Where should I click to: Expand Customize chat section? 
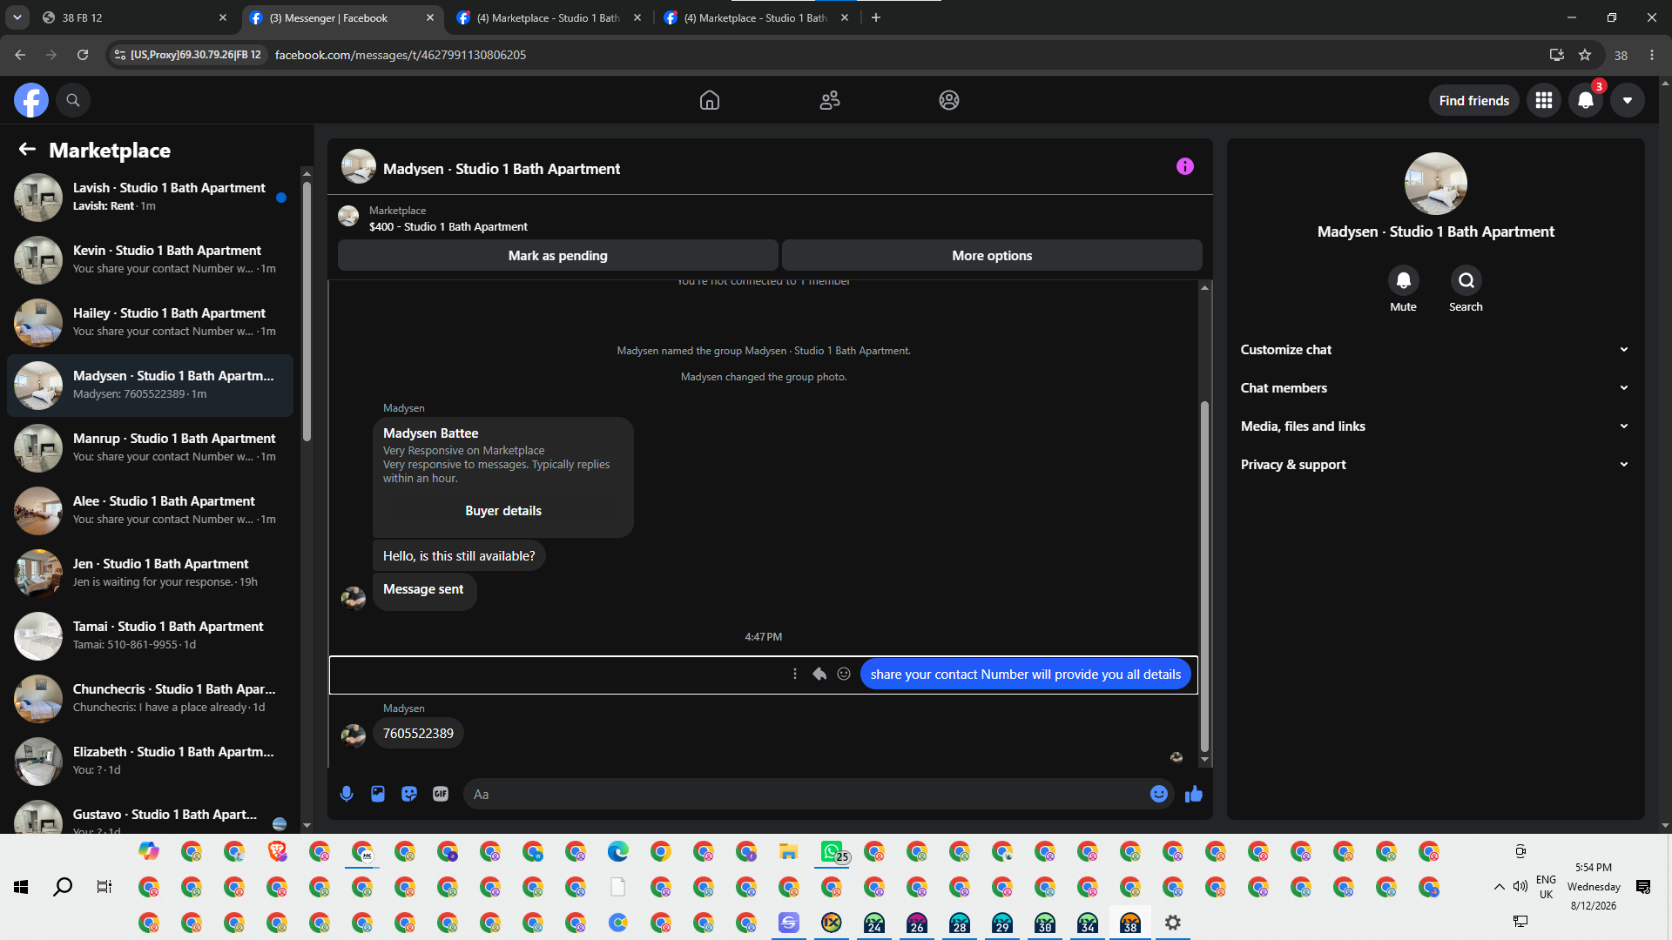pyautogui.click(x=1435, y=350)
